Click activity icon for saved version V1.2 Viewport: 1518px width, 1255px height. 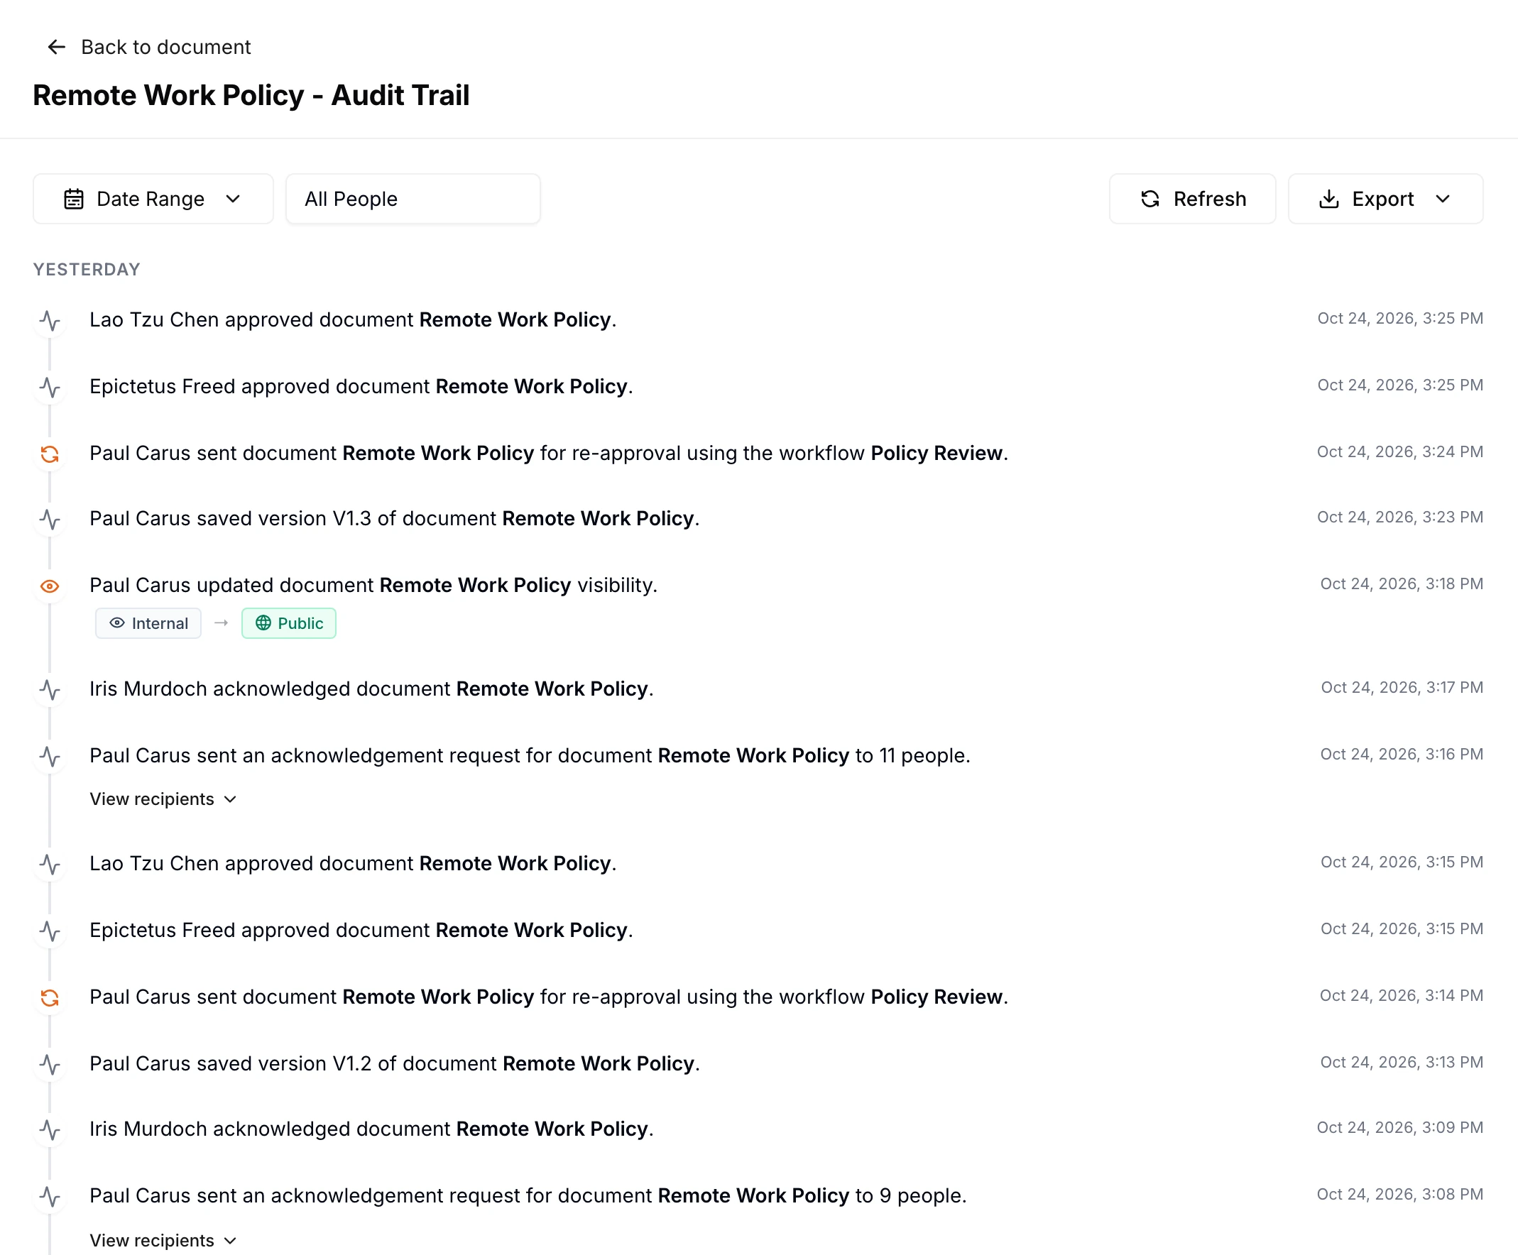coord(50,1064)
